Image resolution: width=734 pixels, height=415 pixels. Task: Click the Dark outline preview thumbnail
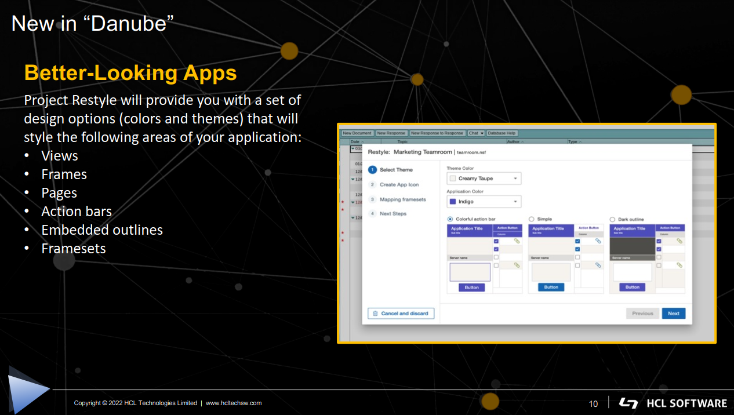point(647,259)
